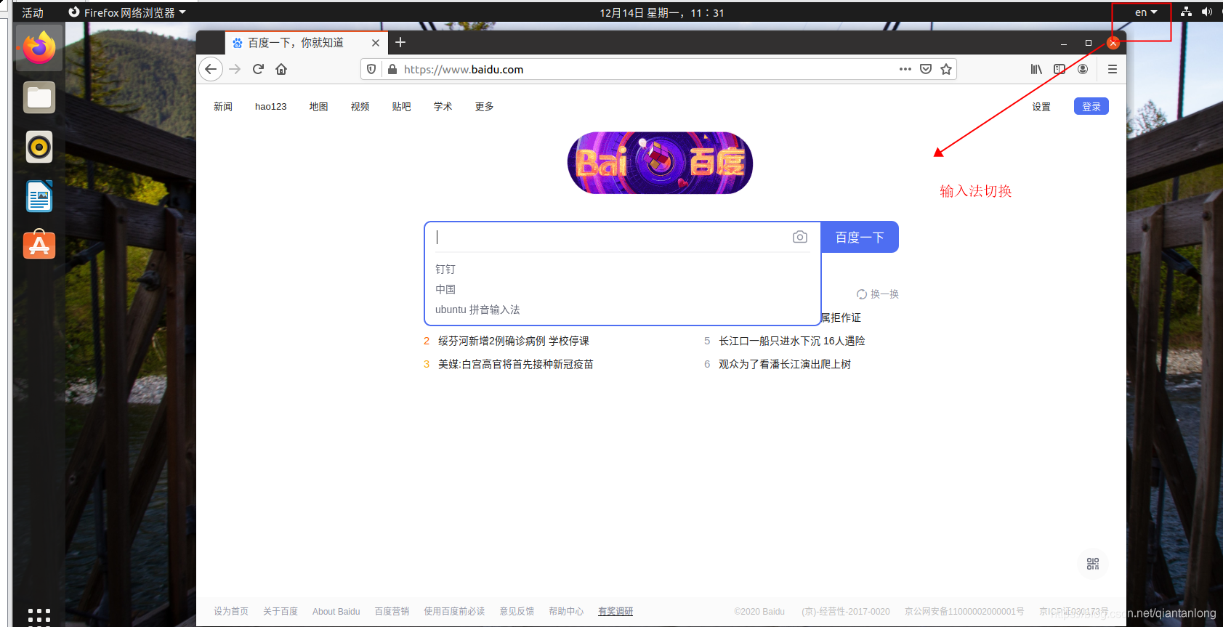Open Firefox library icon

click(1036, 69)
